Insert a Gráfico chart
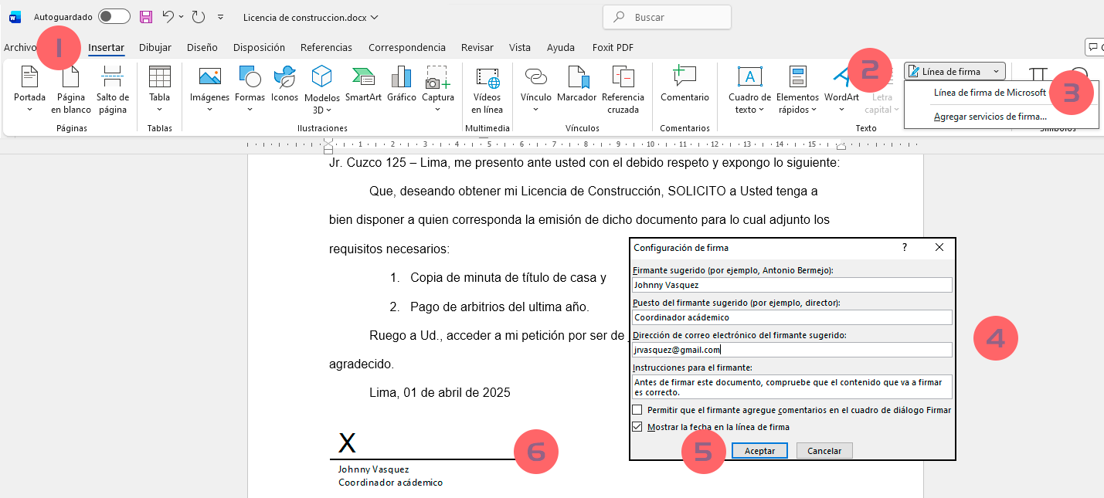 tap(402, 84)
